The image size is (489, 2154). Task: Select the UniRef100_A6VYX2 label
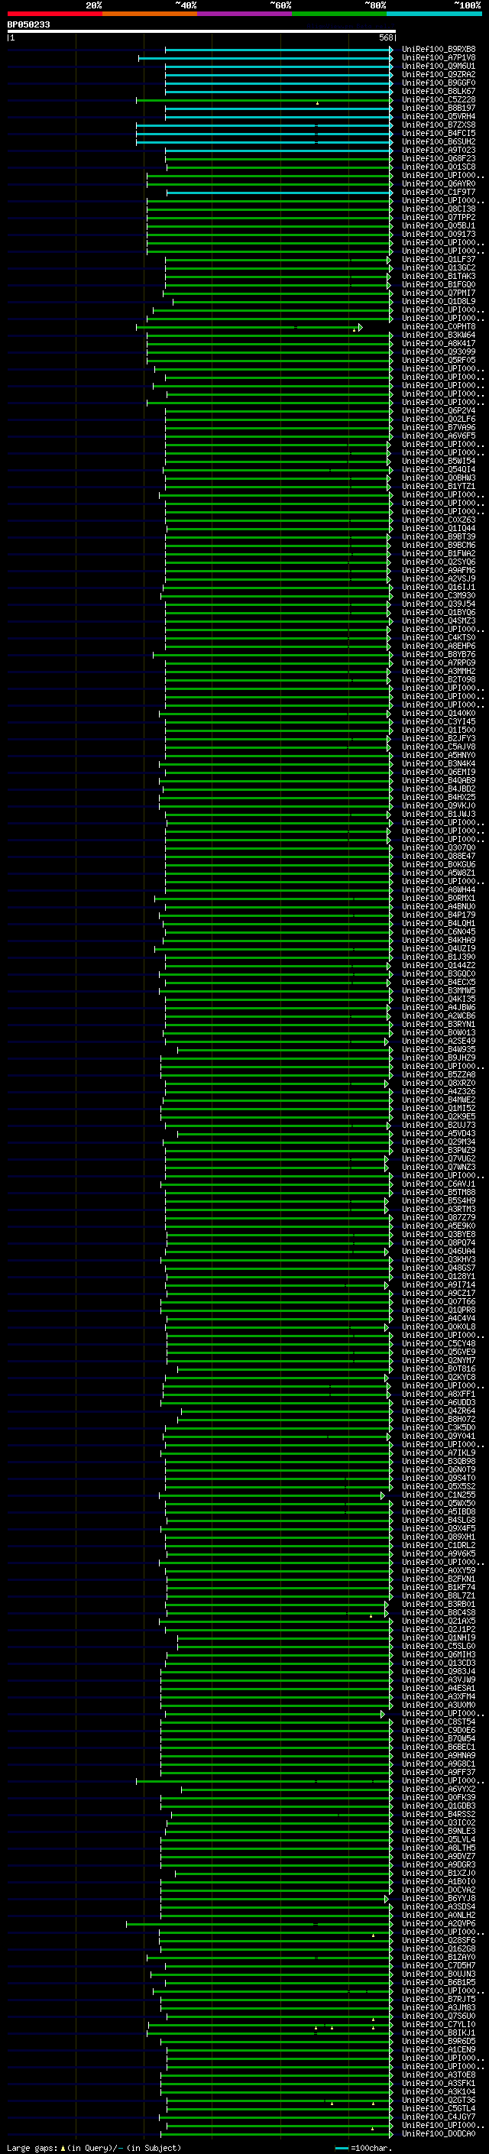pos(438,1789)
